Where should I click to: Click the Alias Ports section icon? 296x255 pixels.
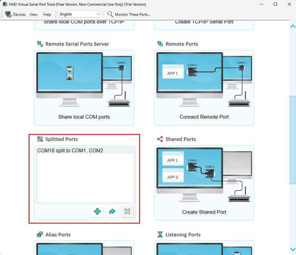(x=40, y=235)
